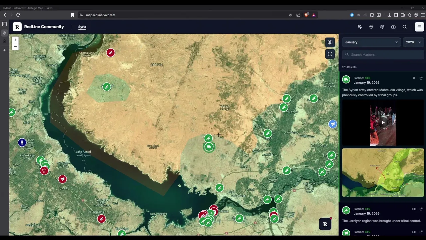Viewport: 426px width, 240px height.
Task: Close the Mahmudlu village event card
Action: pos(414,78)
